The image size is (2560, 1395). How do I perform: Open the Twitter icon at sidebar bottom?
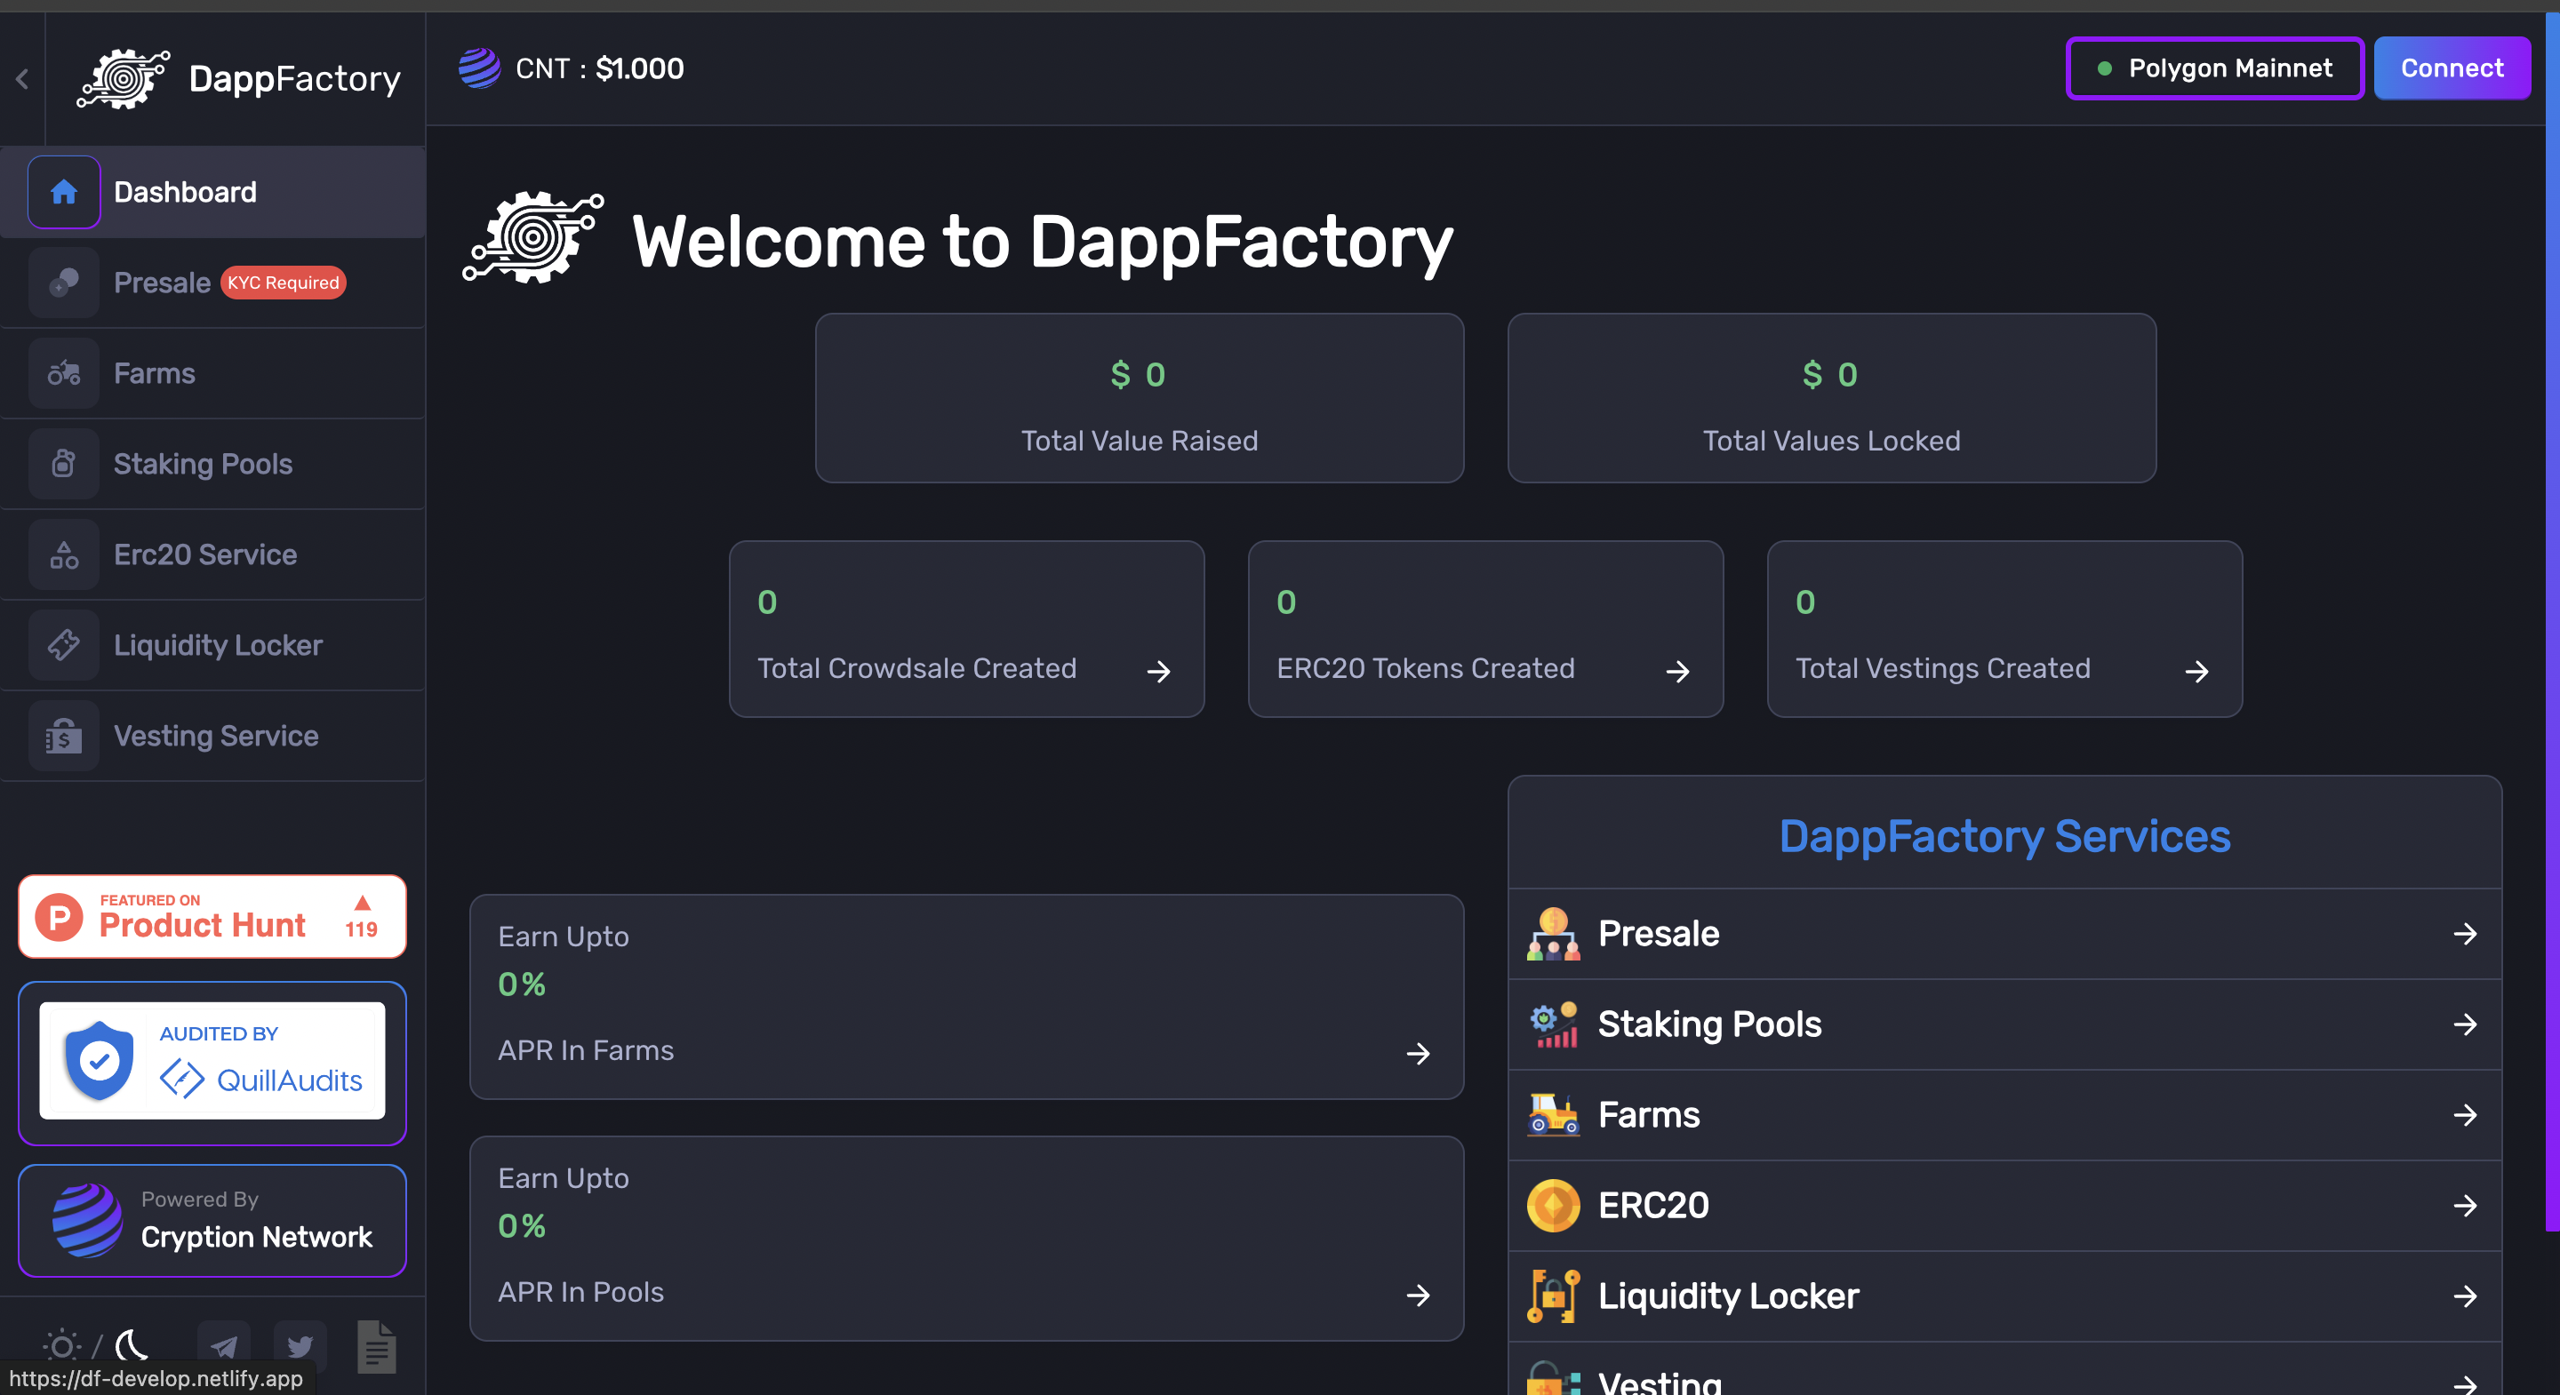point(300,1347)
